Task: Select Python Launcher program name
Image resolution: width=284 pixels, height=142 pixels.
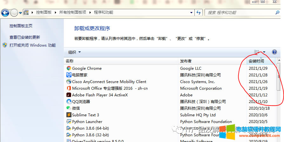Action: [x=87, y=122]
